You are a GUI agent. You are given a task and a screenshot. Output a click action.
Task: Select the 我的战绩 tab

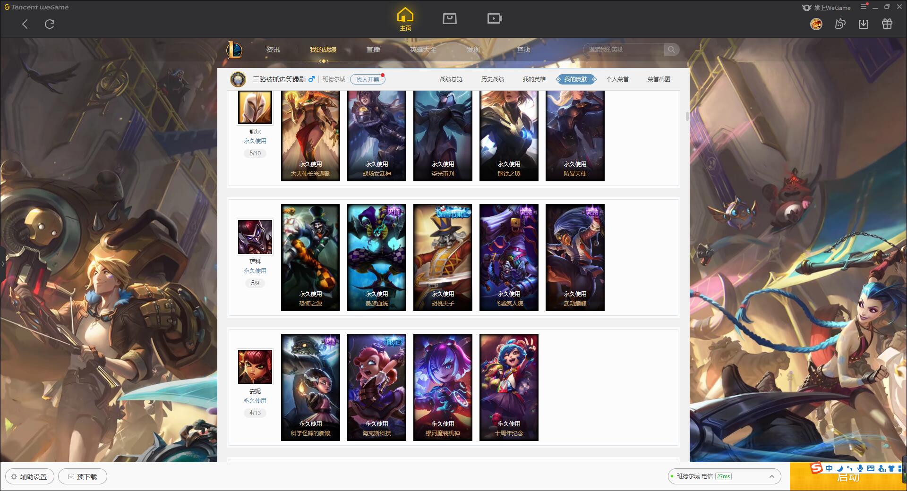[323, 50]
